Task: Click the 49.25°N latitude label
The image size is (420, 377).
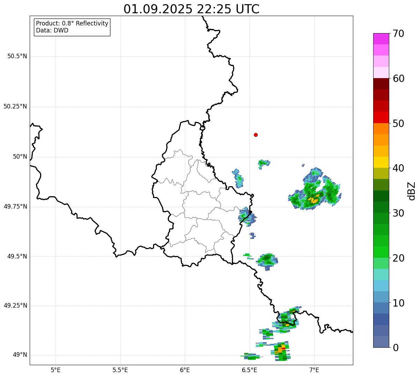Action: [15, 306]
